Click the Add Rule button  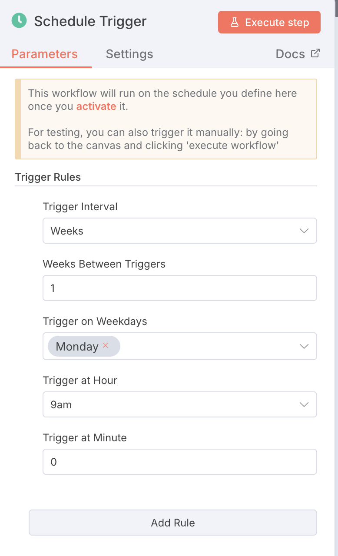(173, 523)
